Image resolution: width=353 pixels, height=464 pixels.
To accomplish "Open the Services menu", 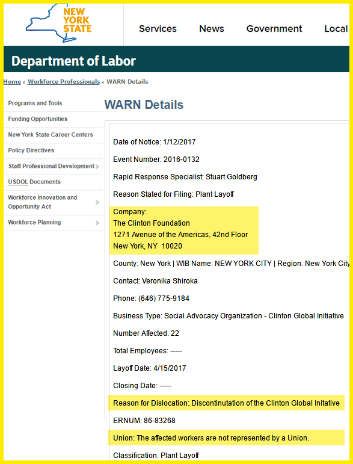I will [x=158, y=29].
